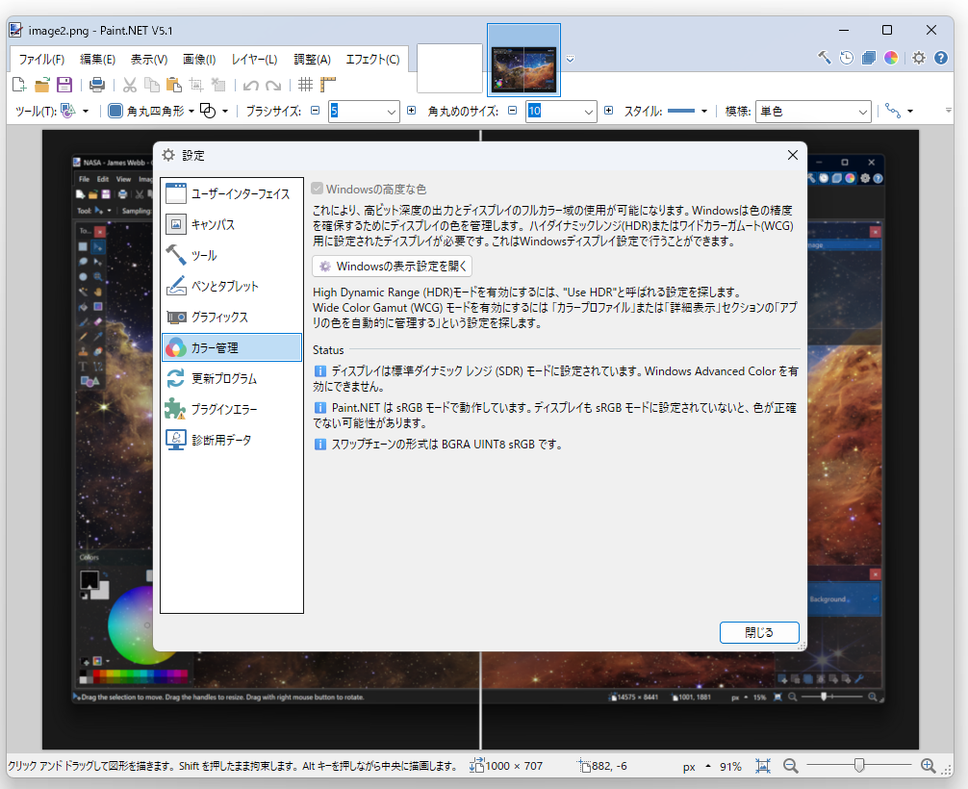Open the スタイル line style dropdown
Viewport: 968px width, 789px height.
pyautogui.click(x=687, y=111)
